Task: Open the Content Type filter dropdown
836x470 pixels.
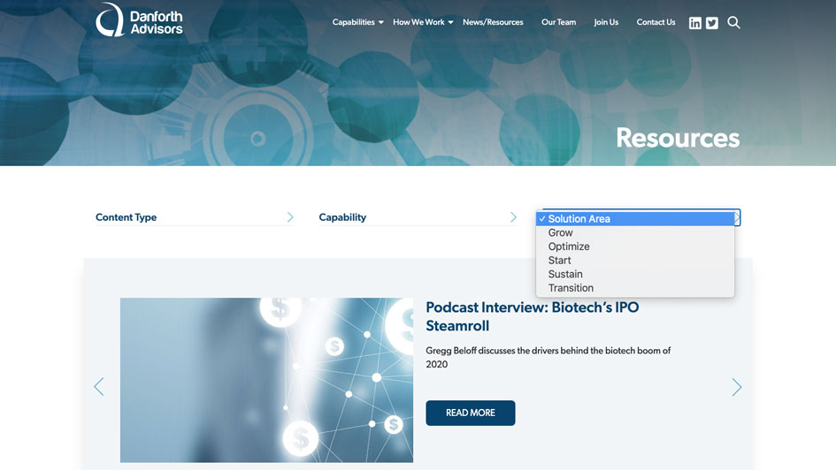Action: click(x=195, y=217)
